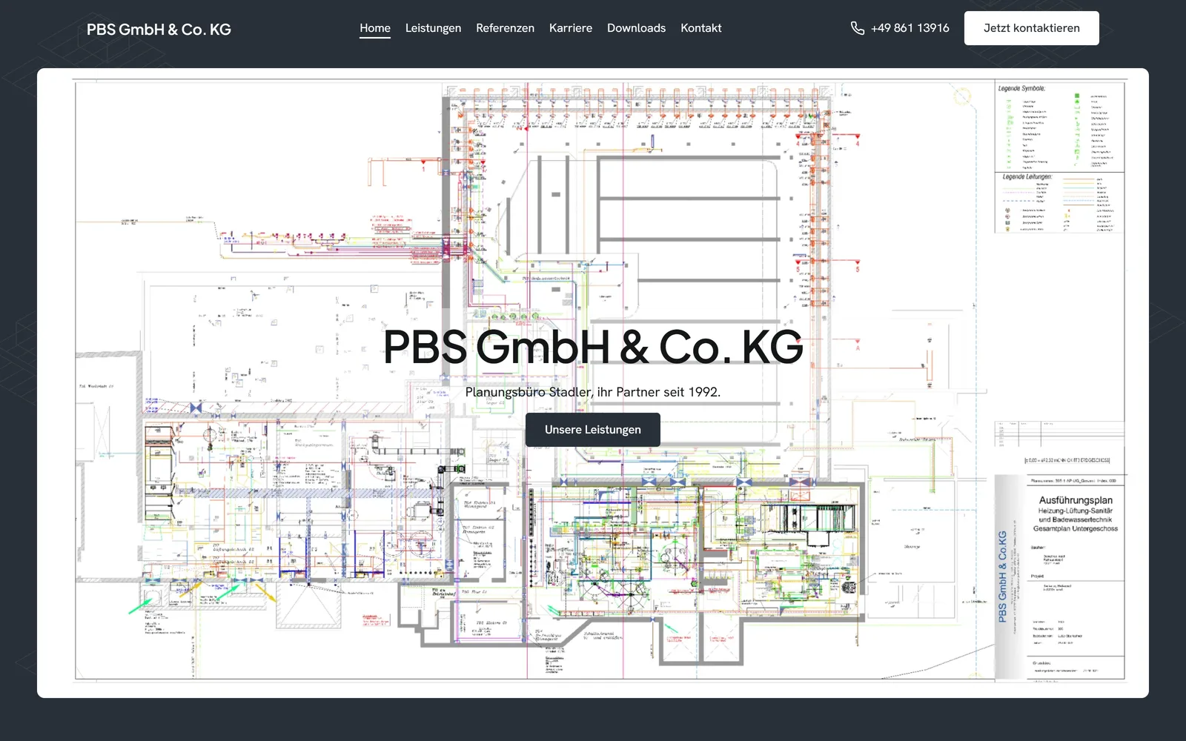
Task: Click the 'Legende Leitungen' legend in the plan
Action: pos(1060,203)
